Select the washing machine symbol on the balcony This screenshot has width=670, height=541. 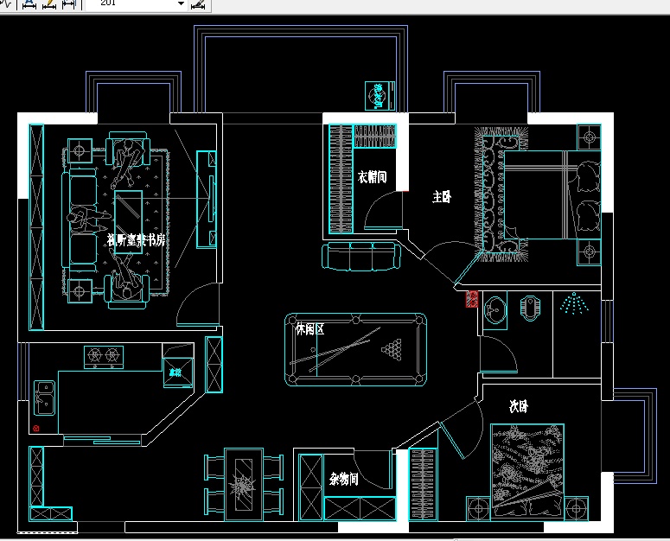click(x=377, y=95)
